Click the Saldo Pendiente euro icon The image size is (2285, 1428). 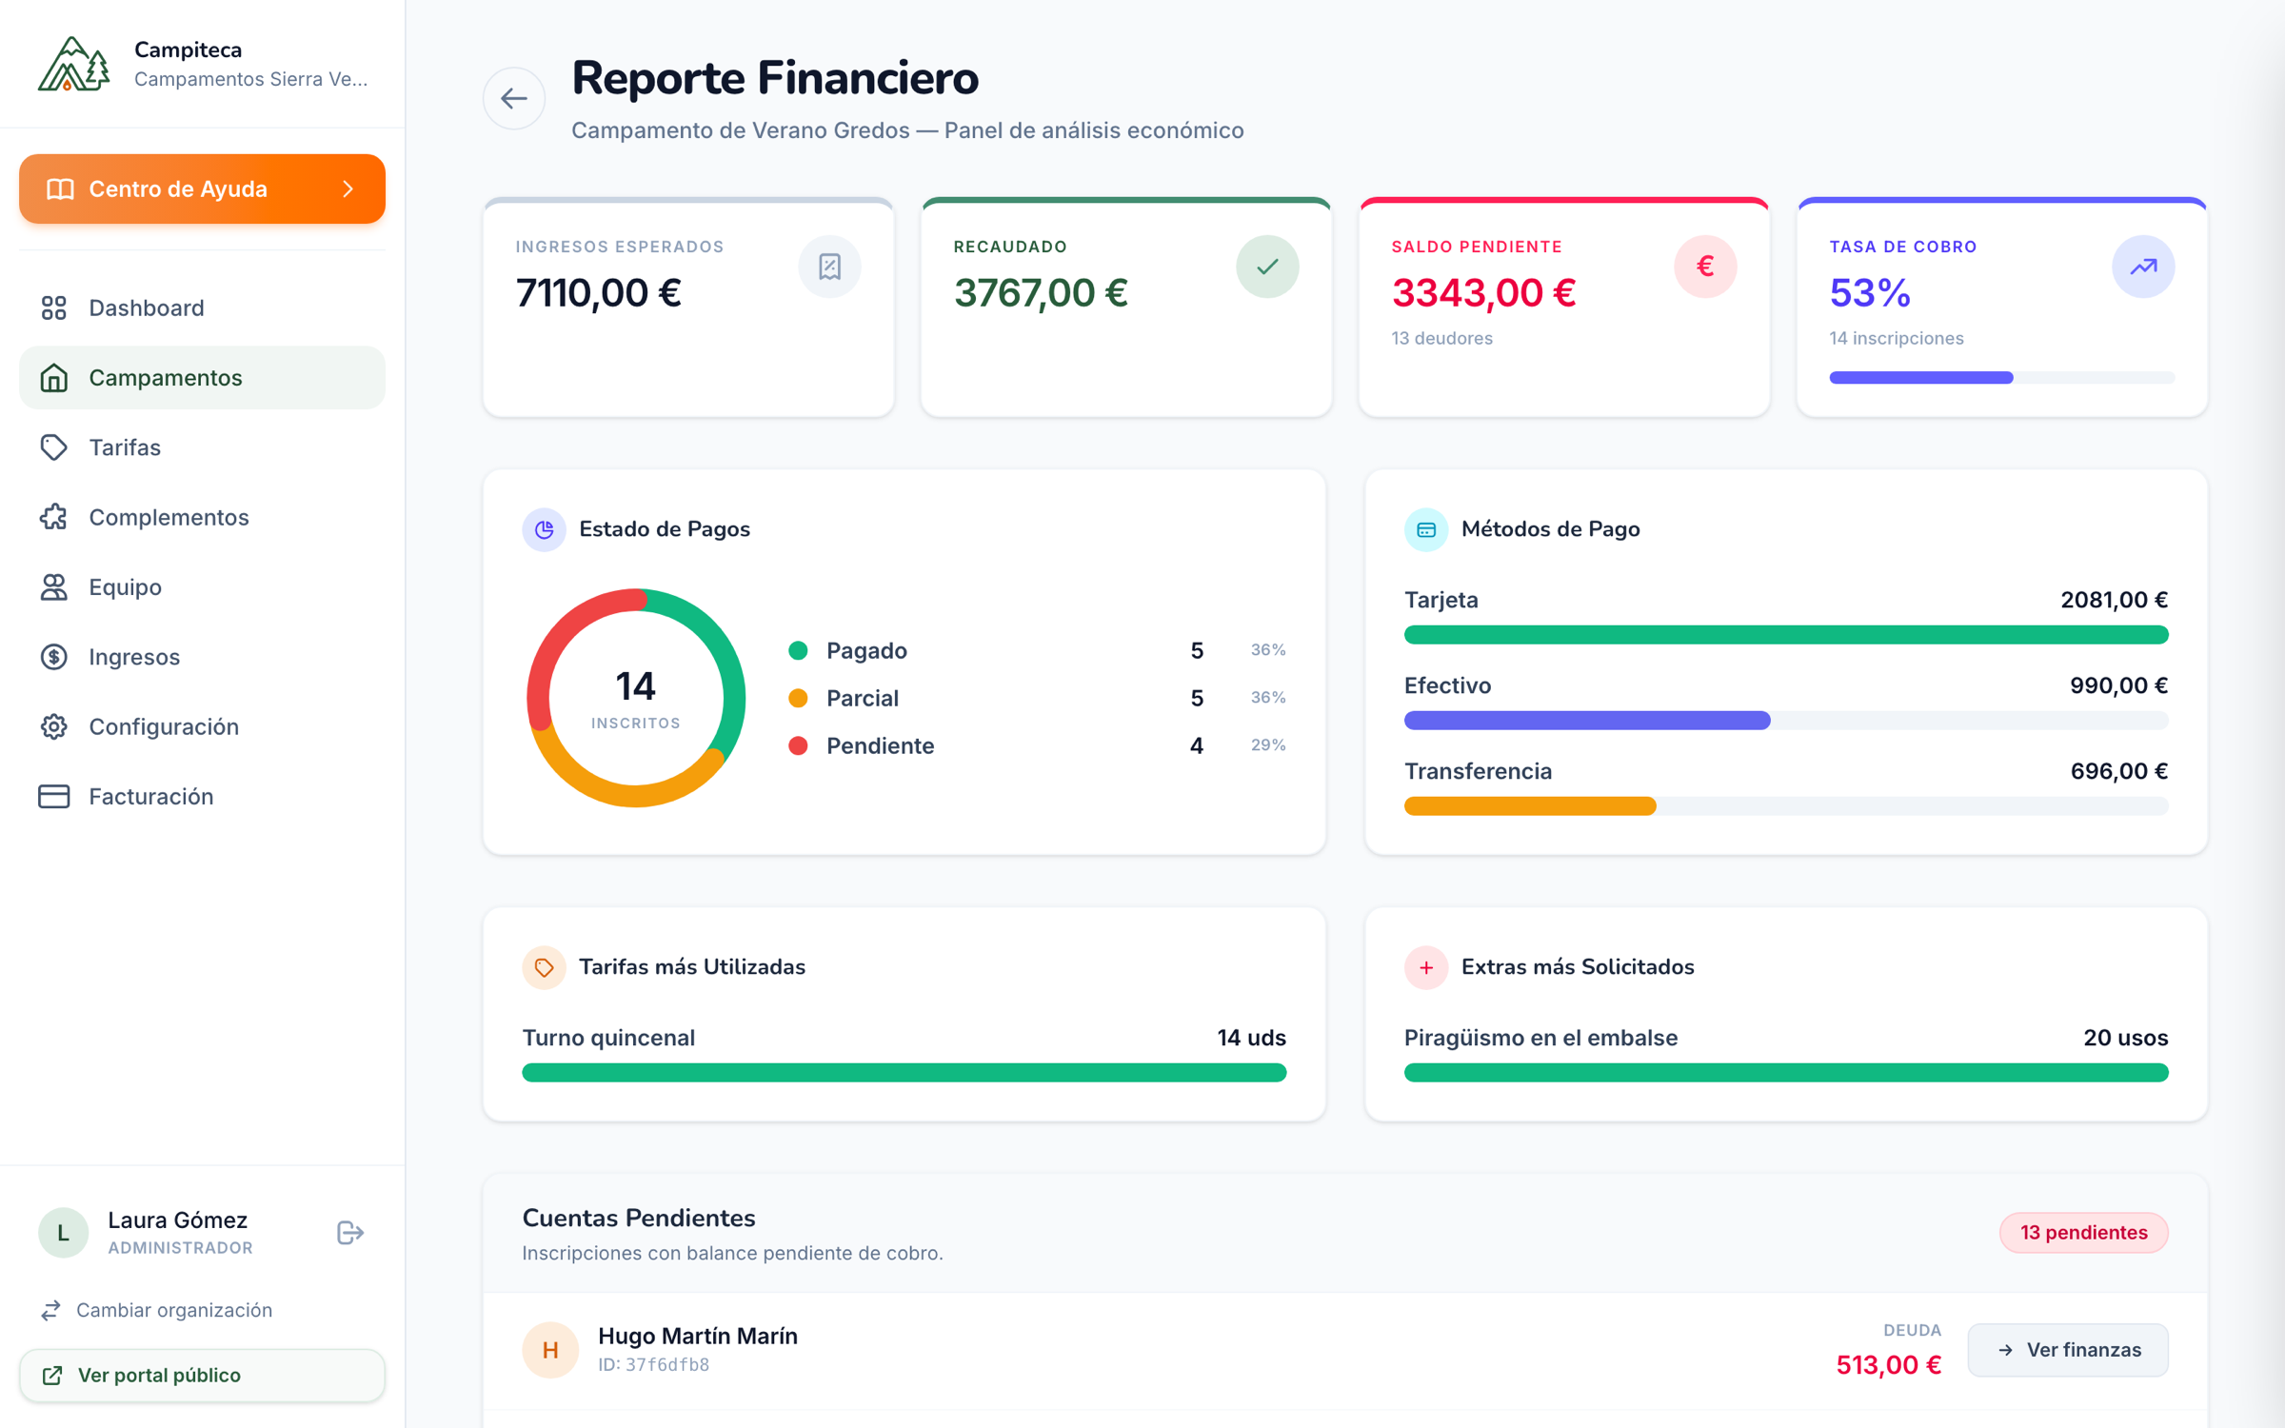click(x=1706, y=267)
